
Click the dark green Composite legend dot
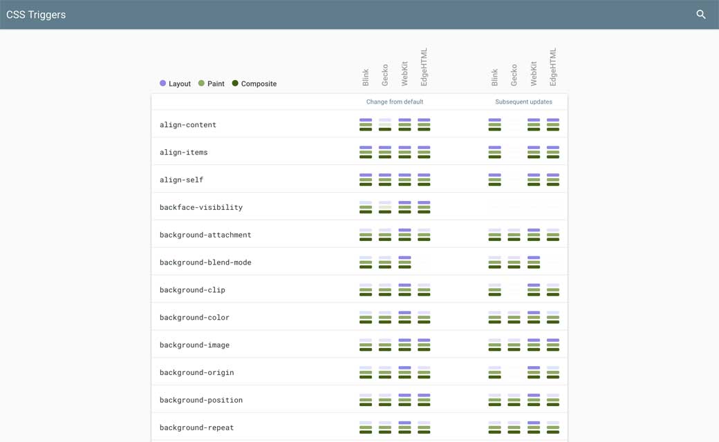pos(235,83)
